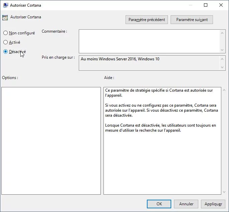This screenshot has width=229, height=212.
Task: Click inside the Commentaire text box
Action: [149, 41]
